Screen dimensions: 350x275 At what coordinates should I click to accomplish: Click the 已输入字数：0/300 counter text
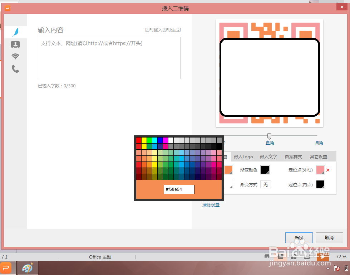click(57, 86)
